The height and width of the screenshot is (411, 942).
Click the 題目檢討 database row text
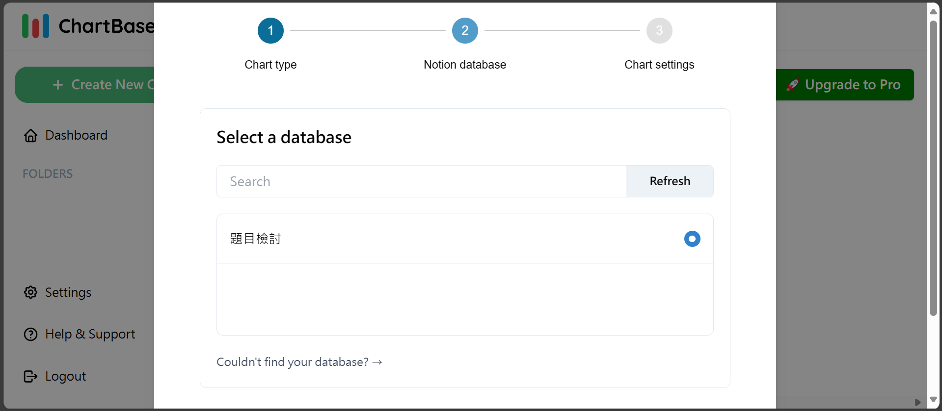pyautogui.click(x=256, y=239)
